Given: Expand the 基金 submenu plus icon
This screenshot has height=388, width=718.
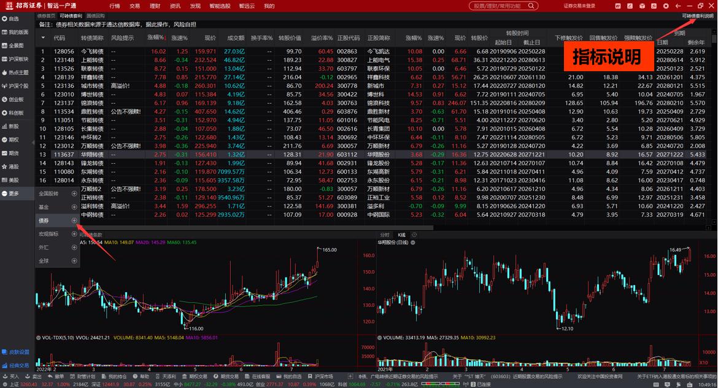Looking at the screenshot, I should click(74, 207).
